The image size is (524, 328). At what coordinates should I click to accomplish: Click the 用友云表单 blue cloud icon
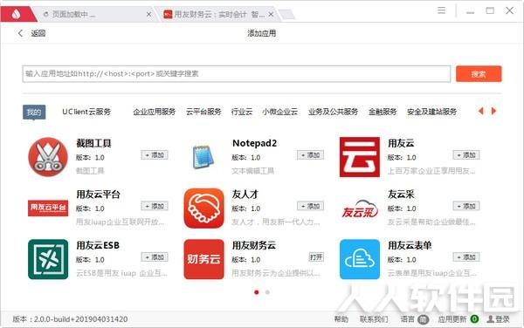(360, 259)
